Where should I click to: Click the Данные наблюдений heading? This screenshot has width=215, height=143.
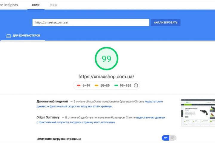(52, 101)
